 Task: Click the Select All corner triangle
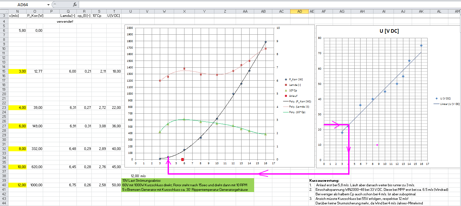[4, 11]
